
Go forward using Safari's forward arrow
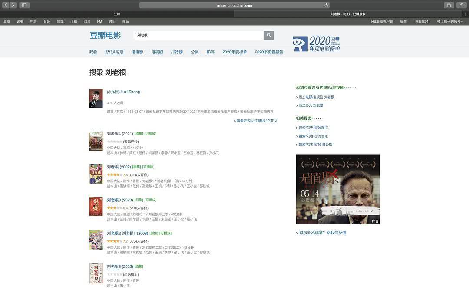pyautogui.click(x=13, y=5)
